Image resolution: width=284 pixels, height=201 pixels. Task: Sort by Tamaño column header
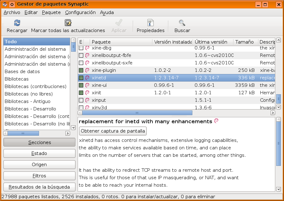coord(246,42)
